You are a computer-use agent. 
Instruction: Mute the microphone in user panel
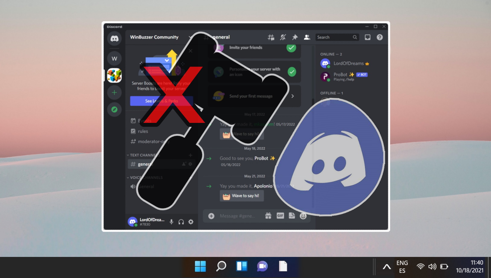pyautogui.click(x=171, y=222)
